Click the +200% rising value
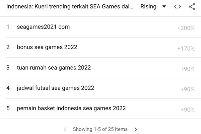 click(x=186, y=28)
